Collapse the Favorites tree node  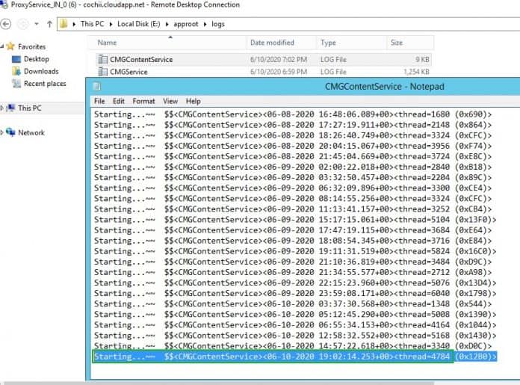pos(2,46)
